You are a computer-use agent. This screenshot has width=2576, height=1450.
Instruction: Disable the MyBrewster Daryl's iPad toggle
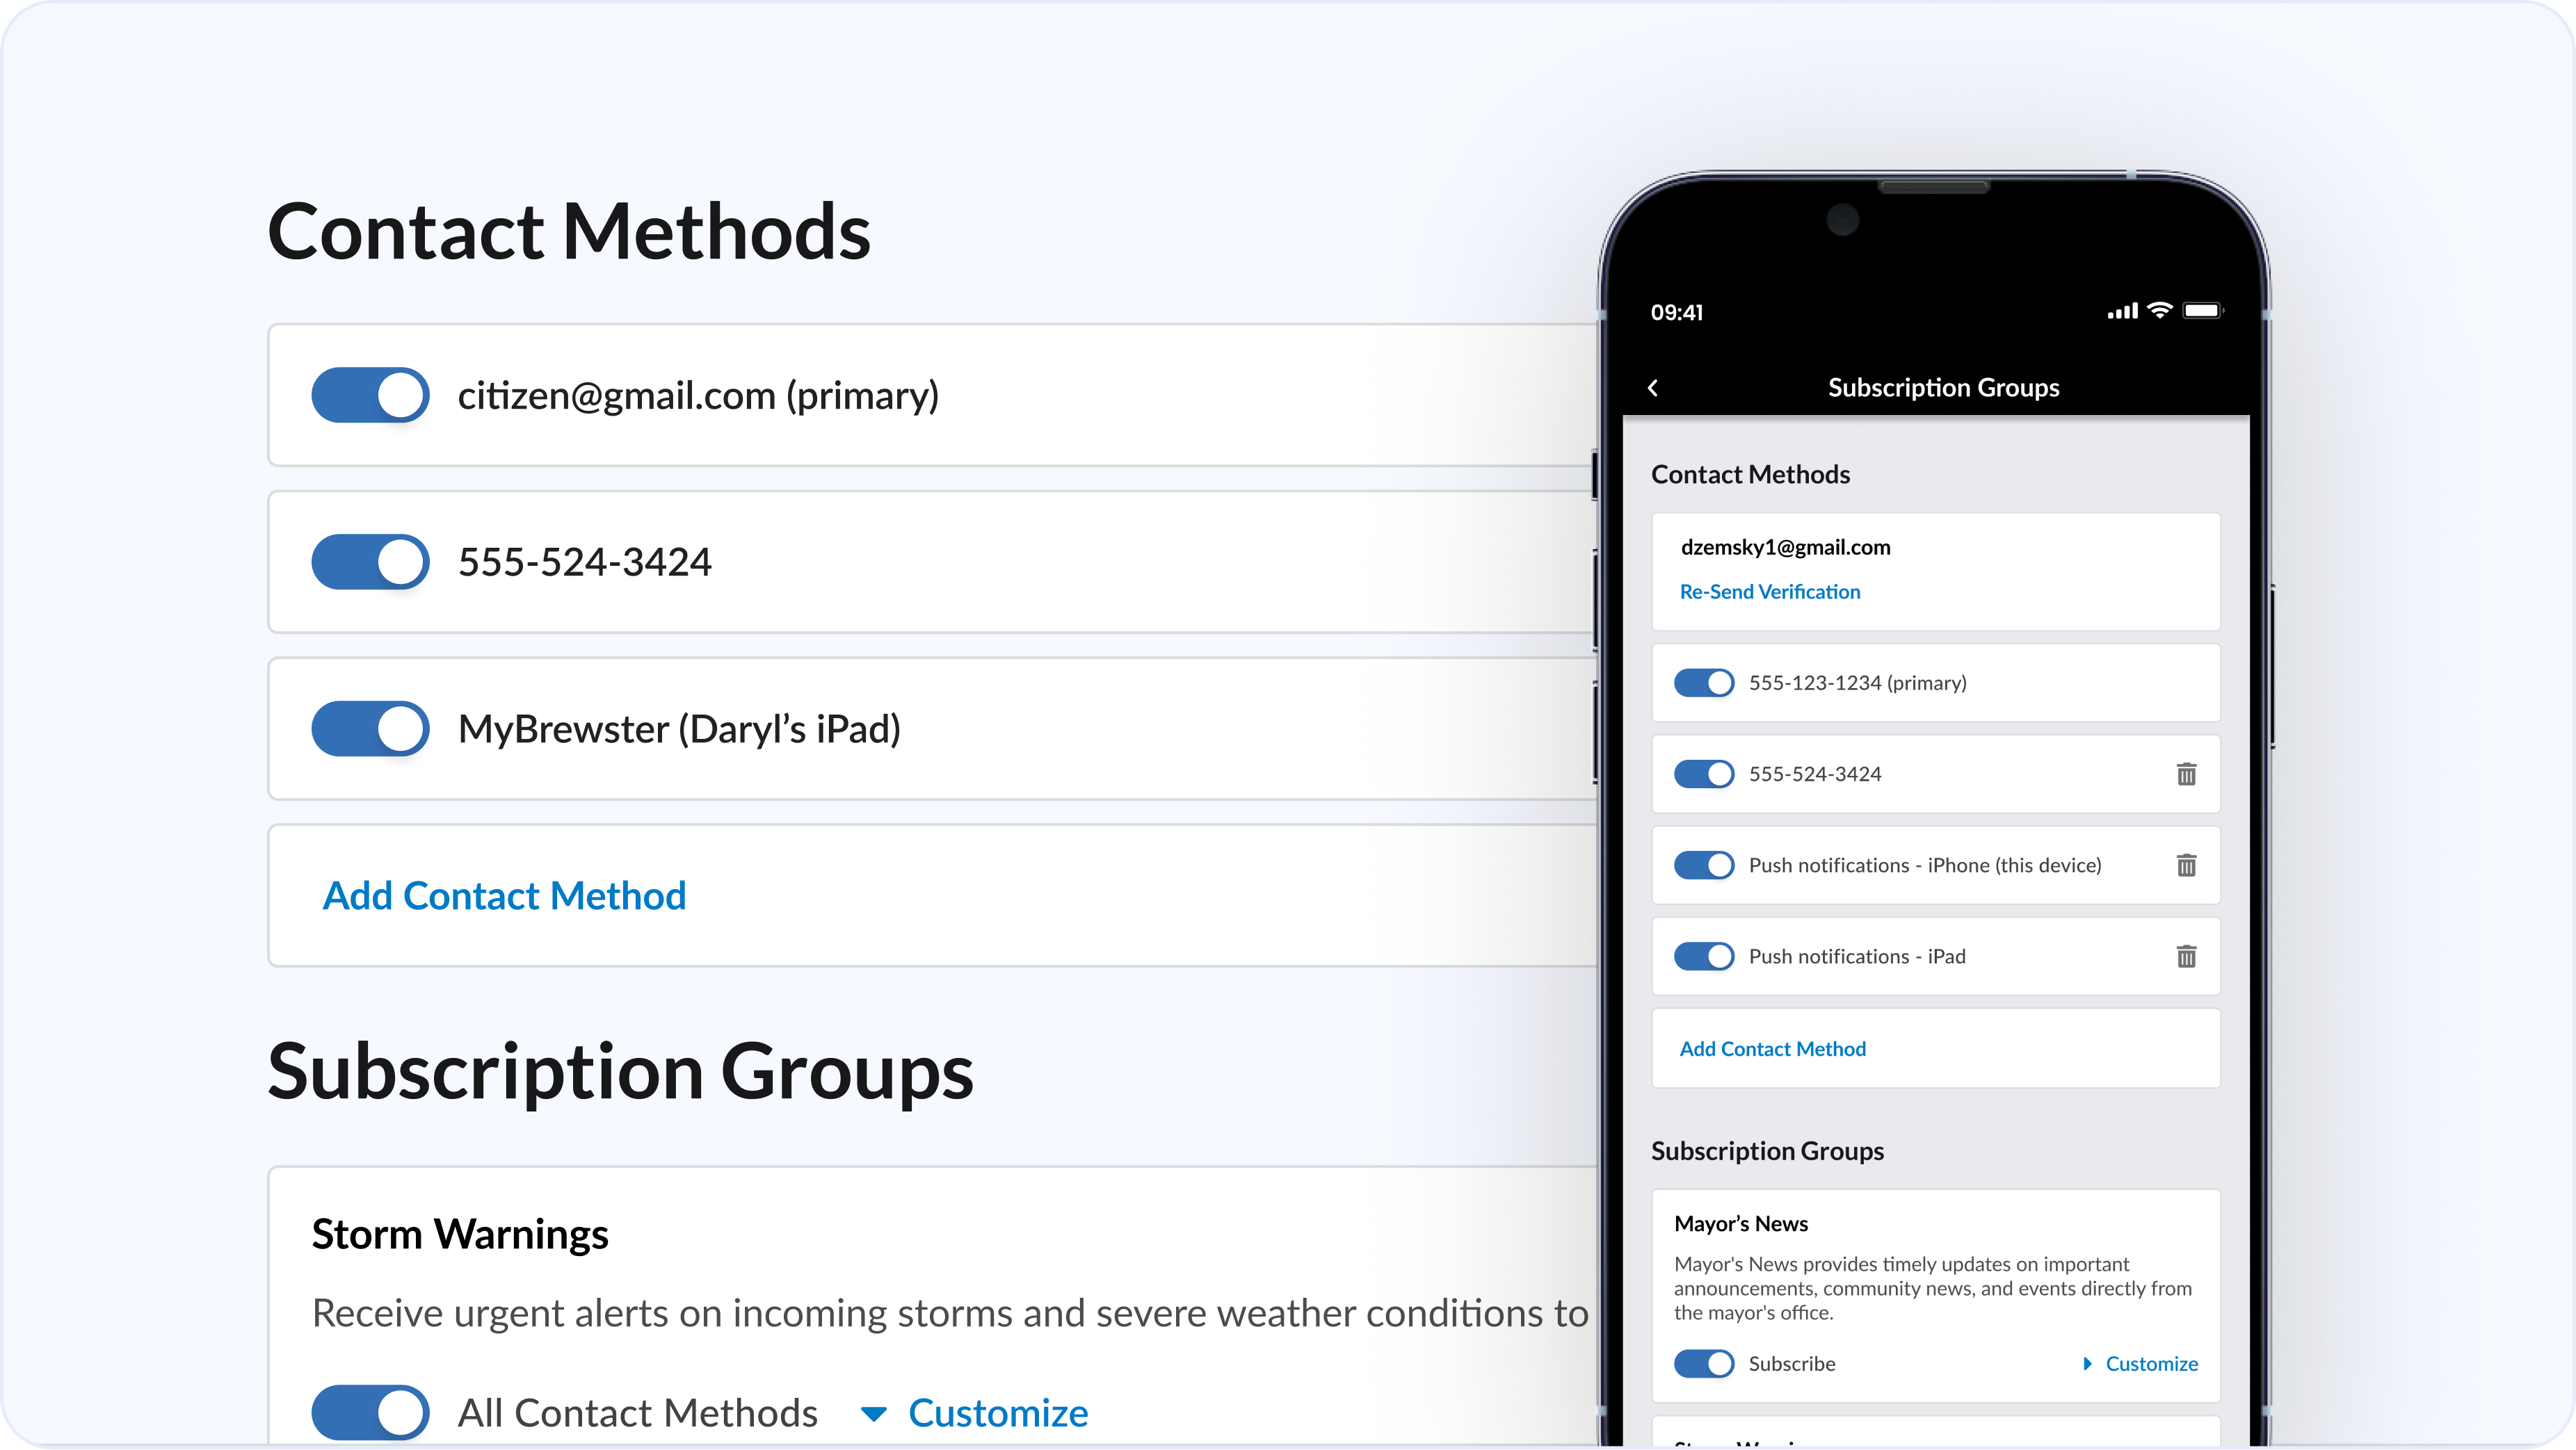(370, 728)
